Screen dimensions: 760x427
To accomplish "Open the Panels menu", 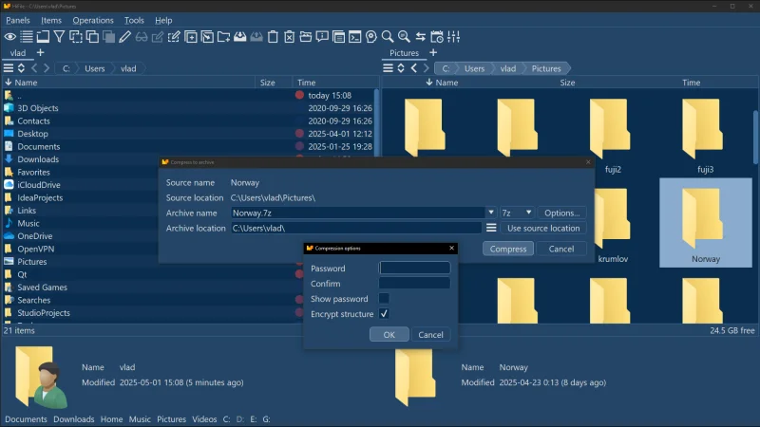I will click(18, 20).
